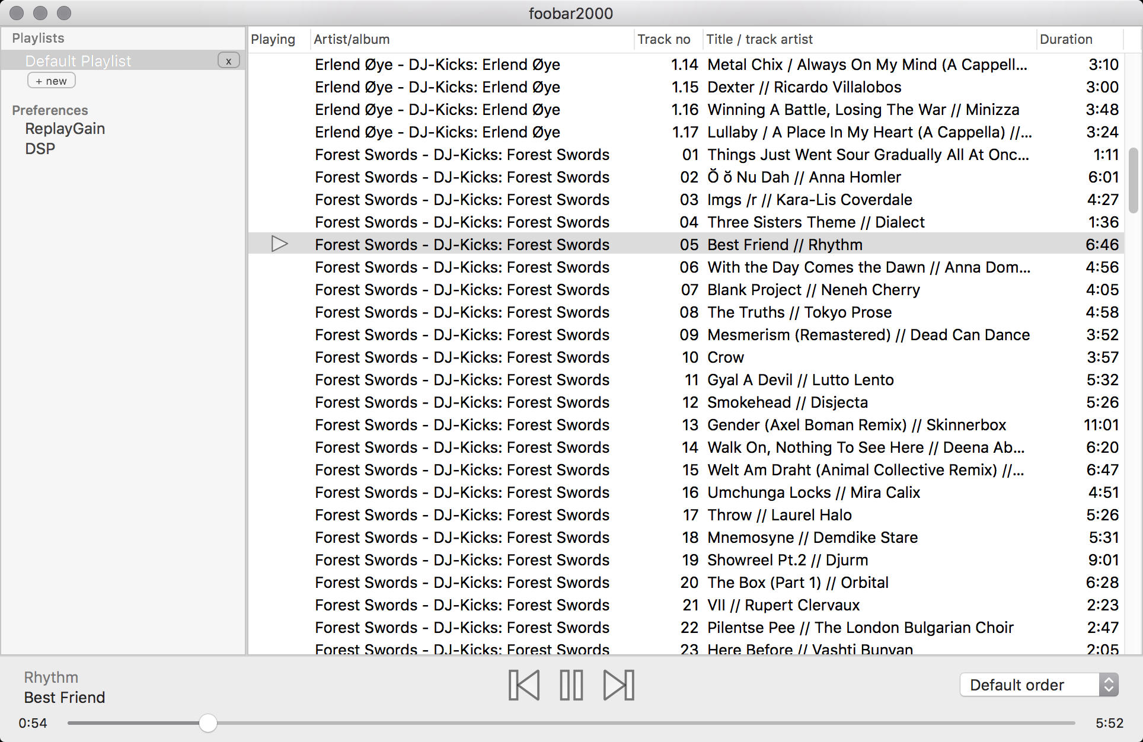Click track number 1.15 cell
This screenshot has height=742, width=1143.
point(685,87)
